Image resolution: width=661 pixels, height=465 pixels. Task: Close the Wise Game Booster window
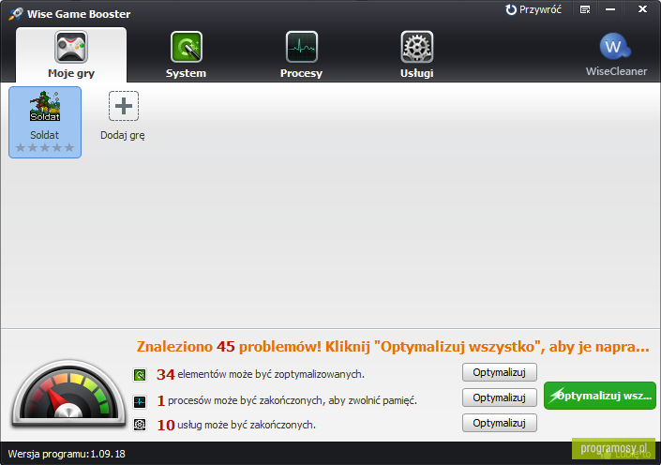point(642,8)
